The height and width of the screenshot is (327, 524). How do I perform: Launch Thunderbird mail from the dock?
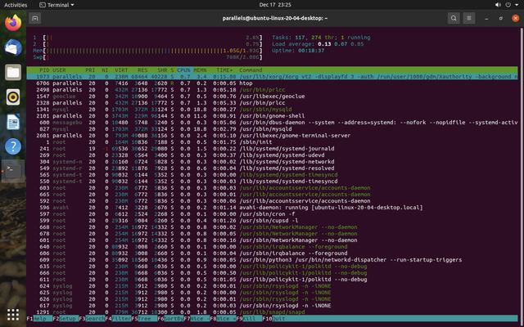click(13, 47)
